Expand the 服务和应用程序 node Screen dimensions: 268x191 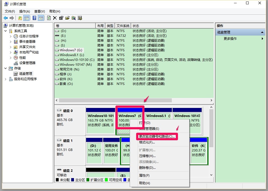(5, 79)
